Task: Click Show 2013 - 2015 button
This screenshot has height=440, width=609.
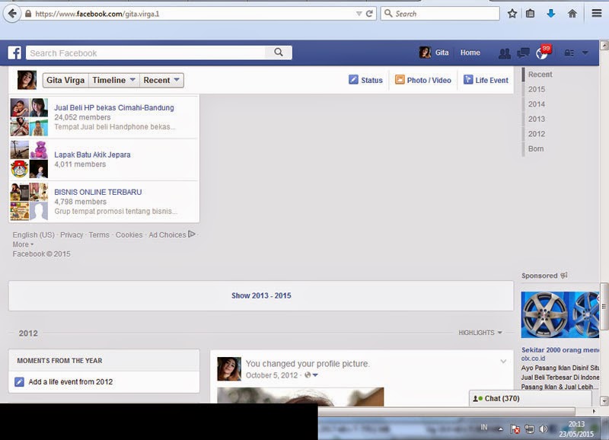Action: (261, 295)
